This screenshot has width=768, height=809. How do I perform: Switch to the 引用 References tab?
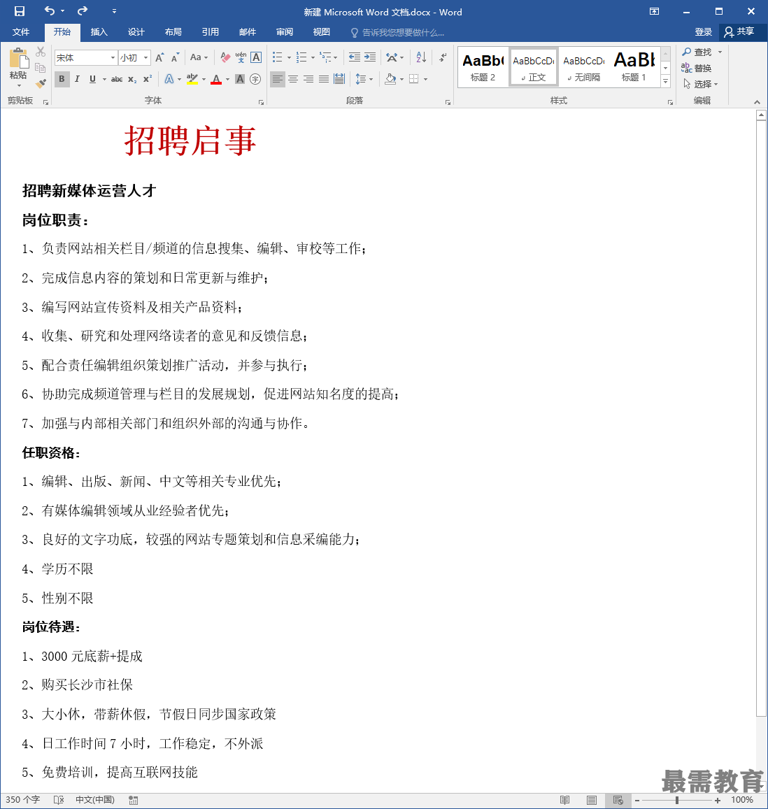[210, 32]
